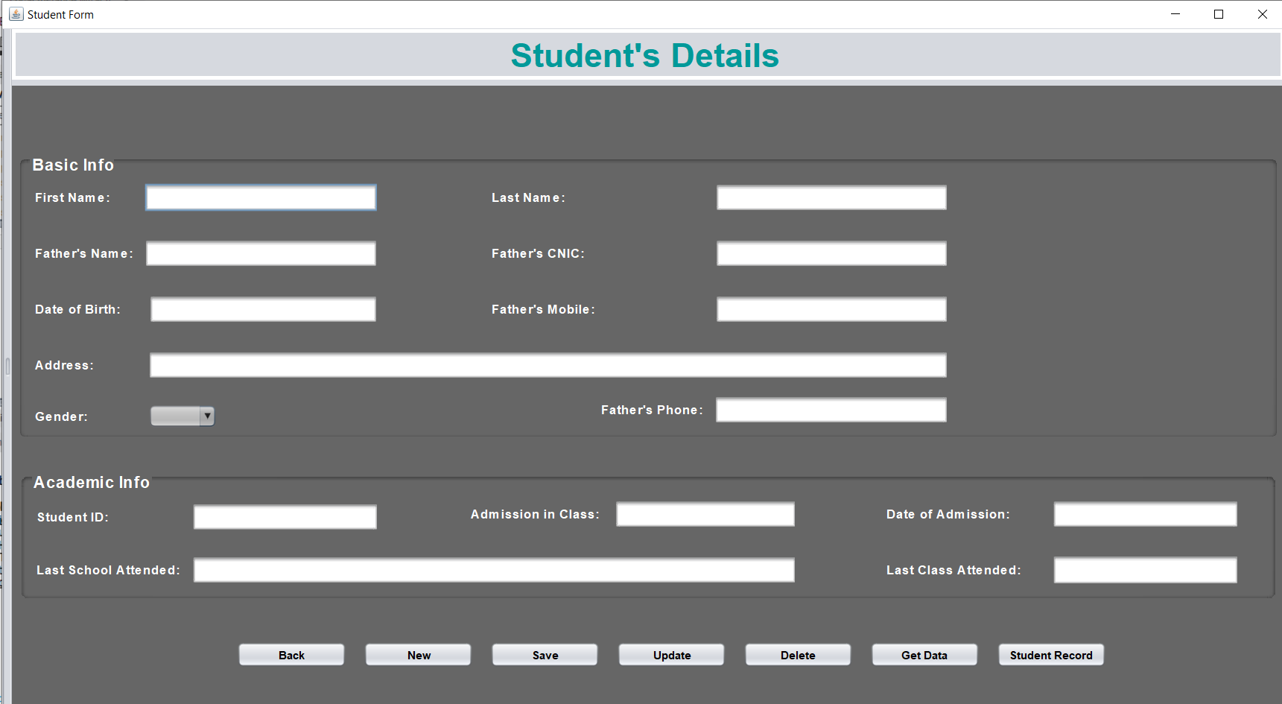Screen dimensions: 1282x704
Task: Click the Java icon in title bar
Action: point(16,14)
